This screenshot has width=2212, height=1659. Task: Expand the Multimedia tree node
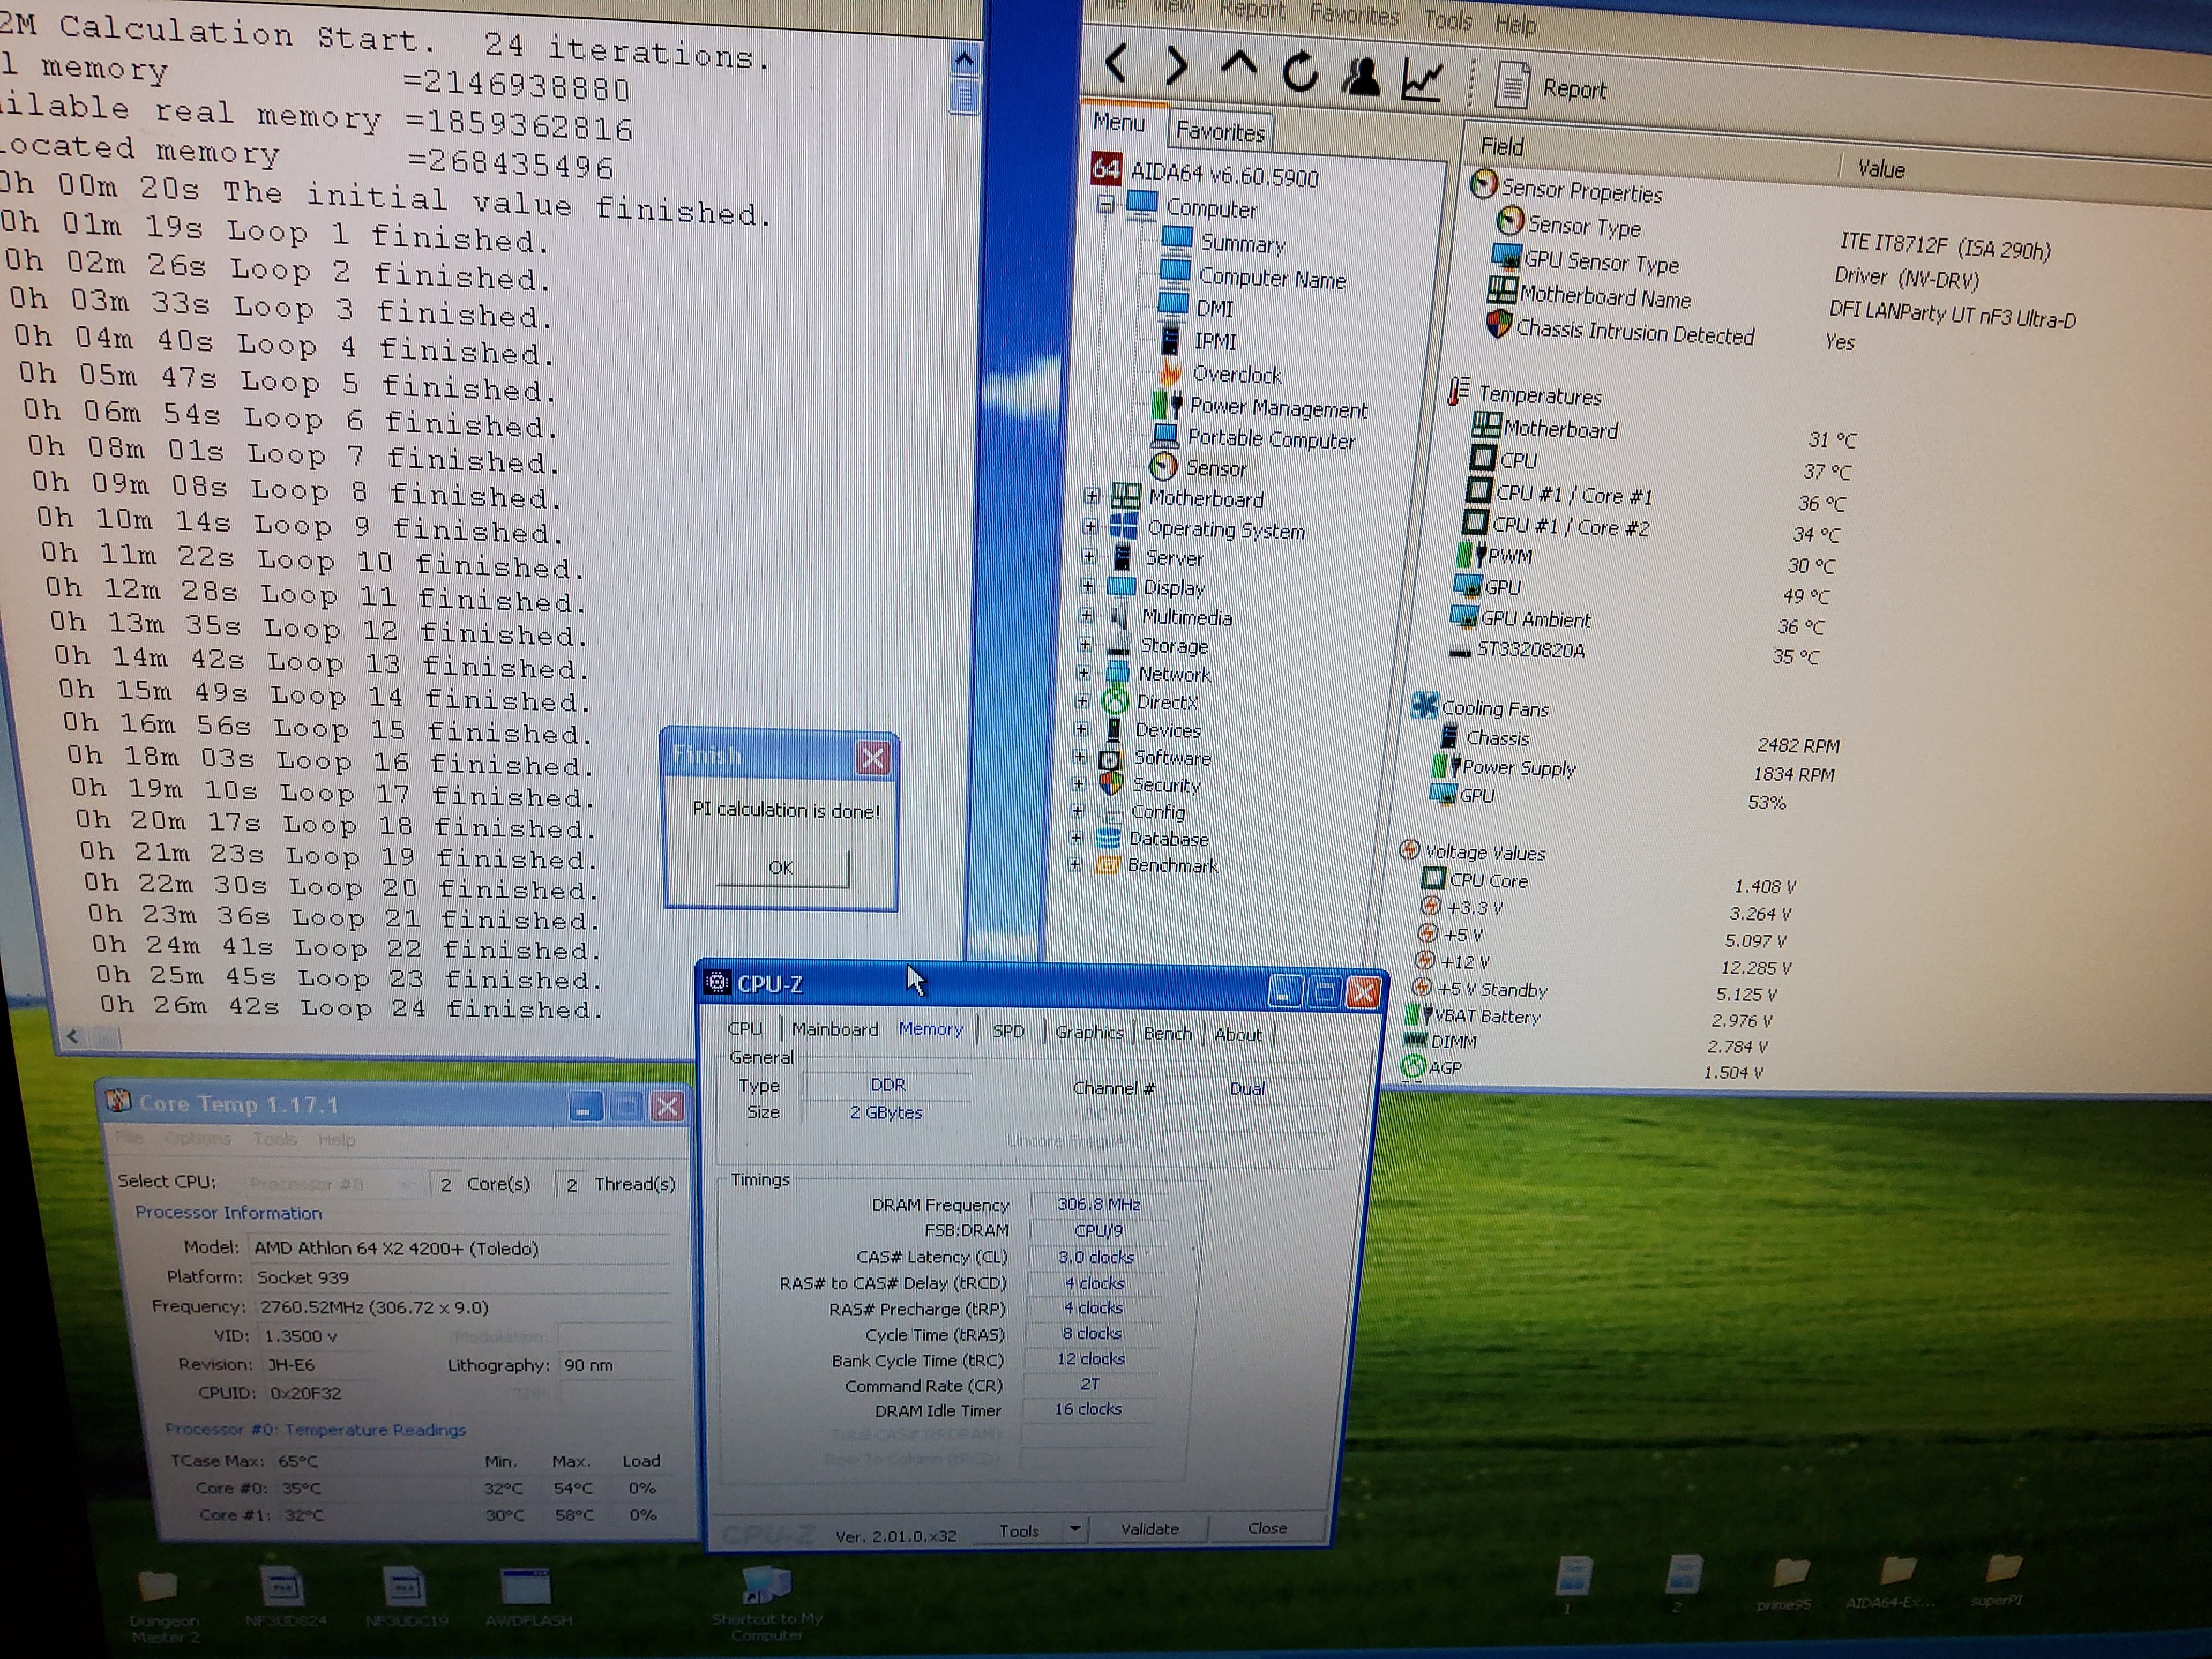point(1086,615)
